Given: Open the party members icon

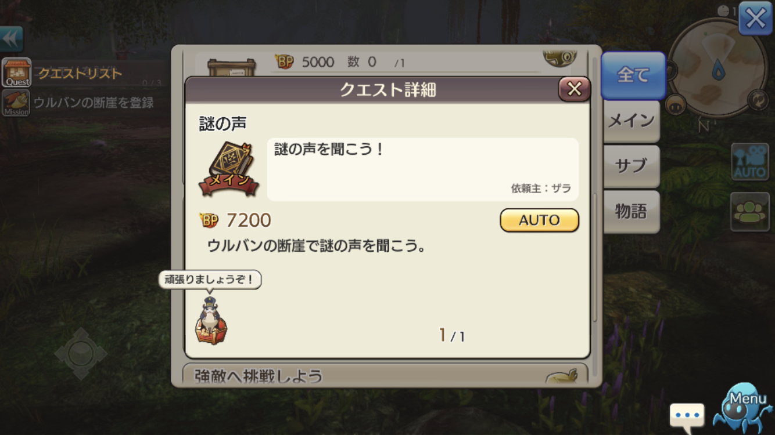Looking at the screenshot, I should click(750, 212).
